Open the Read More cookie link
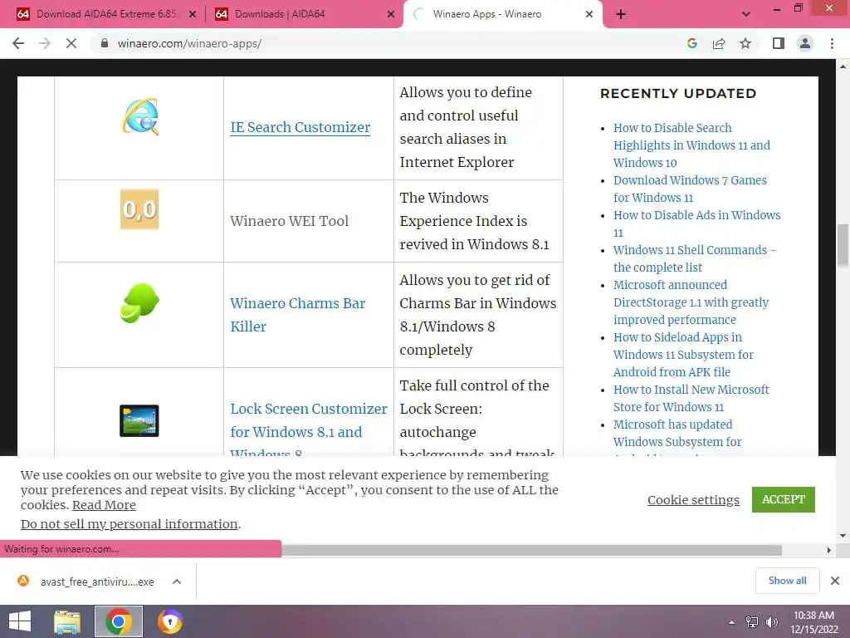Image resolution: width=850 pixels, height=638 pixels. (x=104, y=505)
